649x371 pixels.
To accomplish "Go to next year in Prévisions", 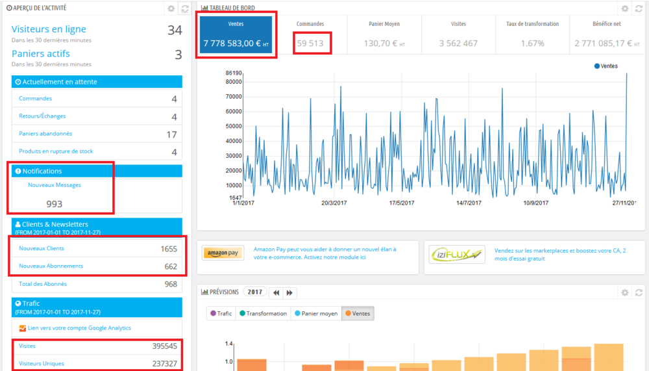I will (x=289, y=292).
